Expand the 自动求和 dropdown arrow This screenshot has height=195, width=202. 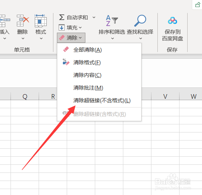click(x=94, y=17)
